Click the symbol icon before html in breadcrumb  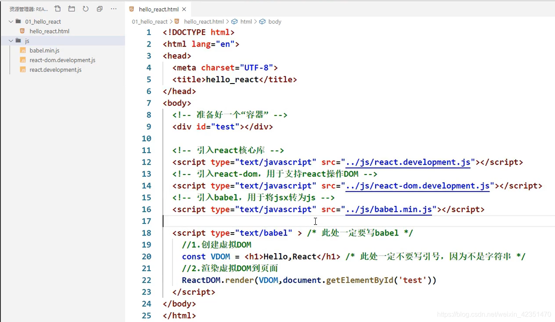coord(234,21)
